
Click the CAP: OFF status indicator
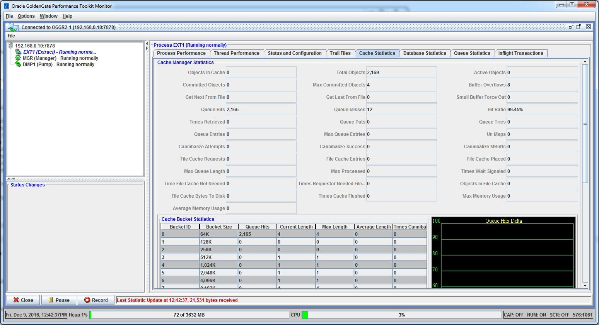(x=514, y=315)
